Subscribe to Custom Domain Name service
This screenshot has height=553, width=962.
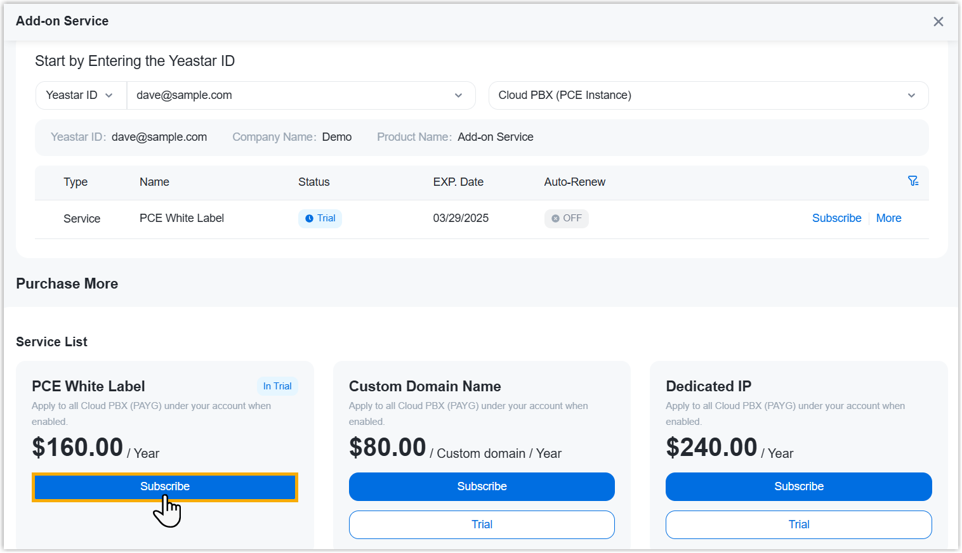click(x=482, y=487)
